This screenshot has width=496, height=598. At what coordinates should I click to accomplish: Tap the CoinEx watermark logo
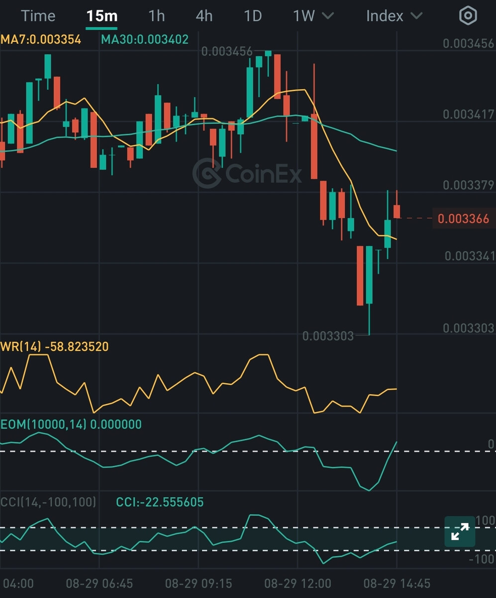247,173
